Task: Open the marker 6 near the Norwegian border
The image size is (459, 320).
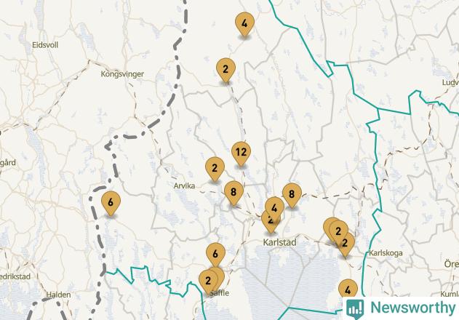Action: click(111, 203)
